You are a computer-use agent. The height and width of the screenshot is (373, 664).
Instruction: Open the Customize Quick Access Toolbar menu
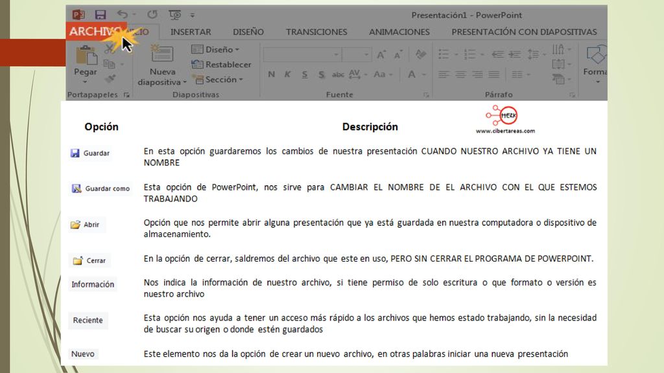pos(192,16)
